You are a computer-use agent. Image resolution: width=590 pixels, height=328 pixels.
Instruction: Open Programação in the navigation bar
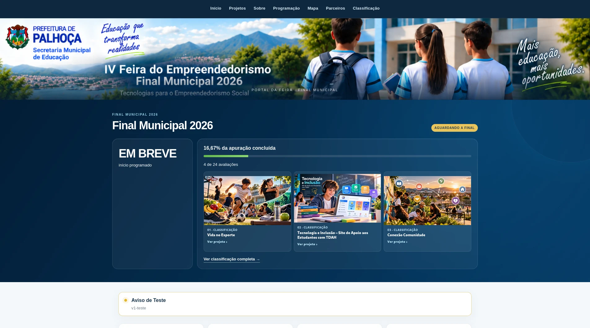[x=286, y=8]
